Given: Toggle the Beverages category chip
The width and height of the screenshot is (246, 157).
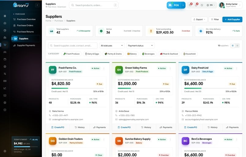Looking at the screenshot, I should (148, 54).
